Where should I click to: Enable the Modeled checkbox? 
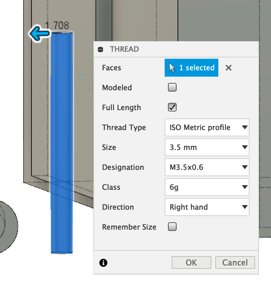tap(172, 88)
